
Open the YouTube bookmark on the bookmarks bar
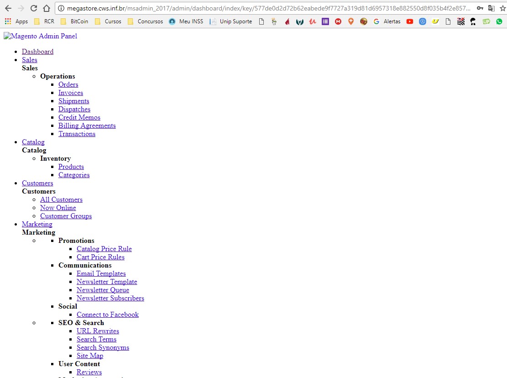[409, 21]
